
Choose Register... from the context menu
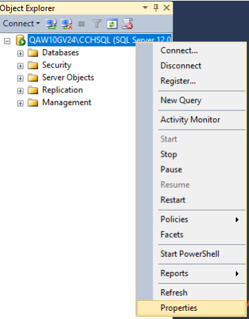click(191, 81)
